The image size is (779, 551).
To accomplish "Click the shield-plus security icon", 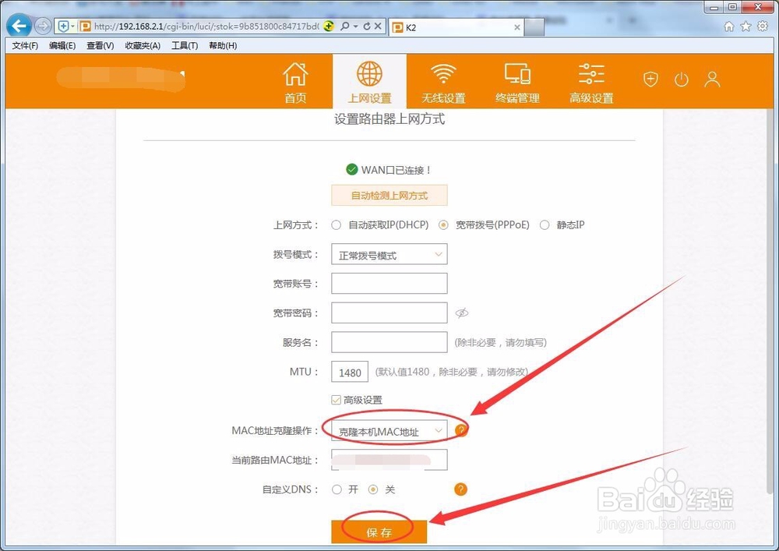I will tap(650, 79).
